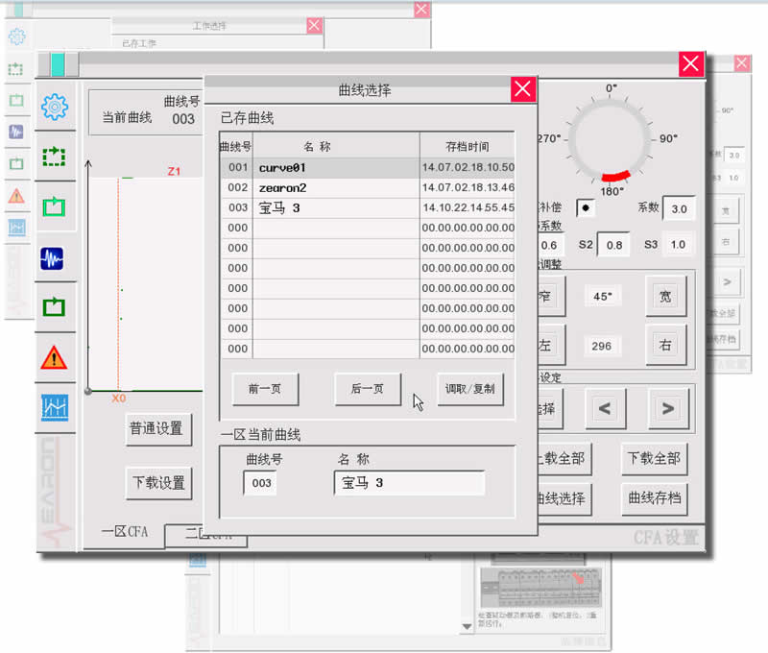Open the red warning triangle icon
Image resolution: width=768 pixels, height=653 pixels.
pos(55,358)
